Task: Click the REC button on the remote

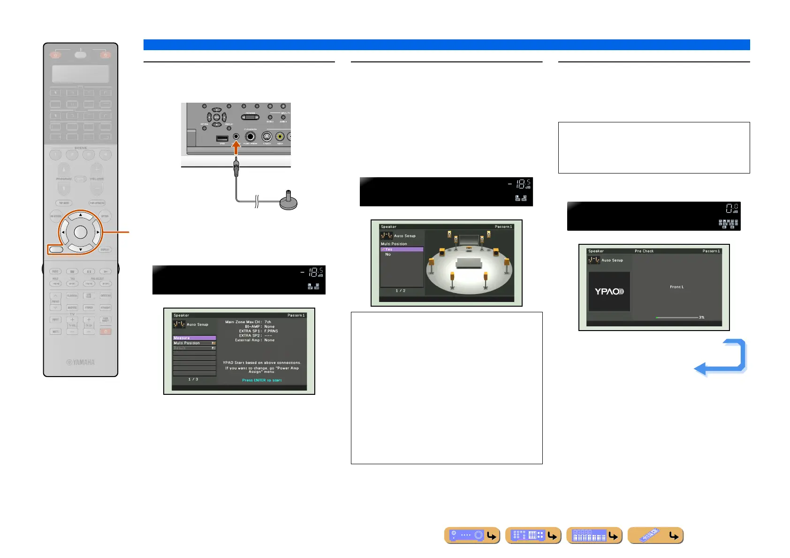Action: pyautogui.click(x=55, y=271)
